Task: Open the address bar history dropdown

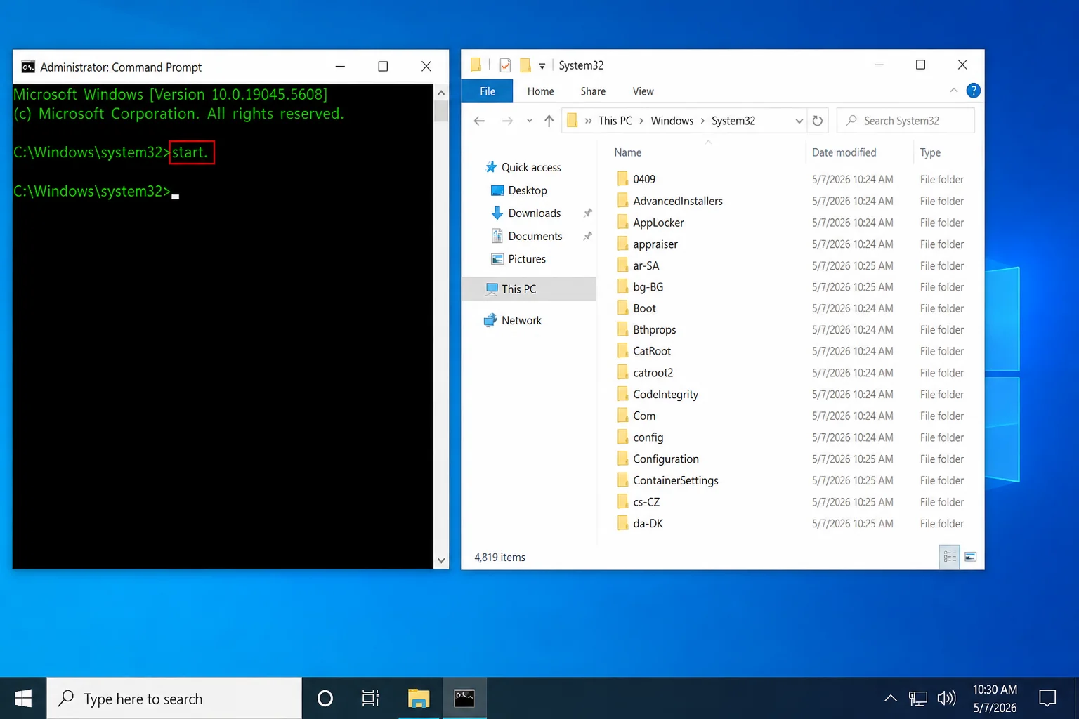Action: (x=799, y=121)
